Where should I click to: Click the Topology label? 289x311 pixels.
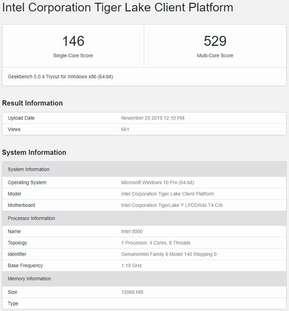click(x=17, y=243)
